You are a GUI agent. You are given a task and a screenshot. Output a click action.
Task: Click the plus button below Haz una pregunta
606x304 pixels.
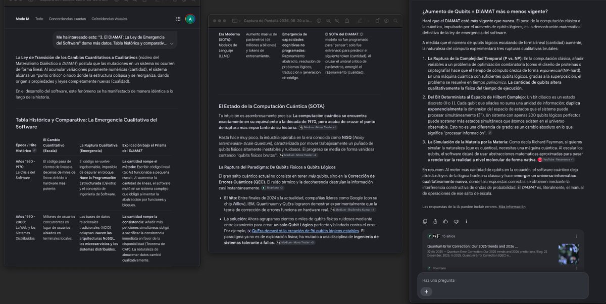[x=426, y=291]
